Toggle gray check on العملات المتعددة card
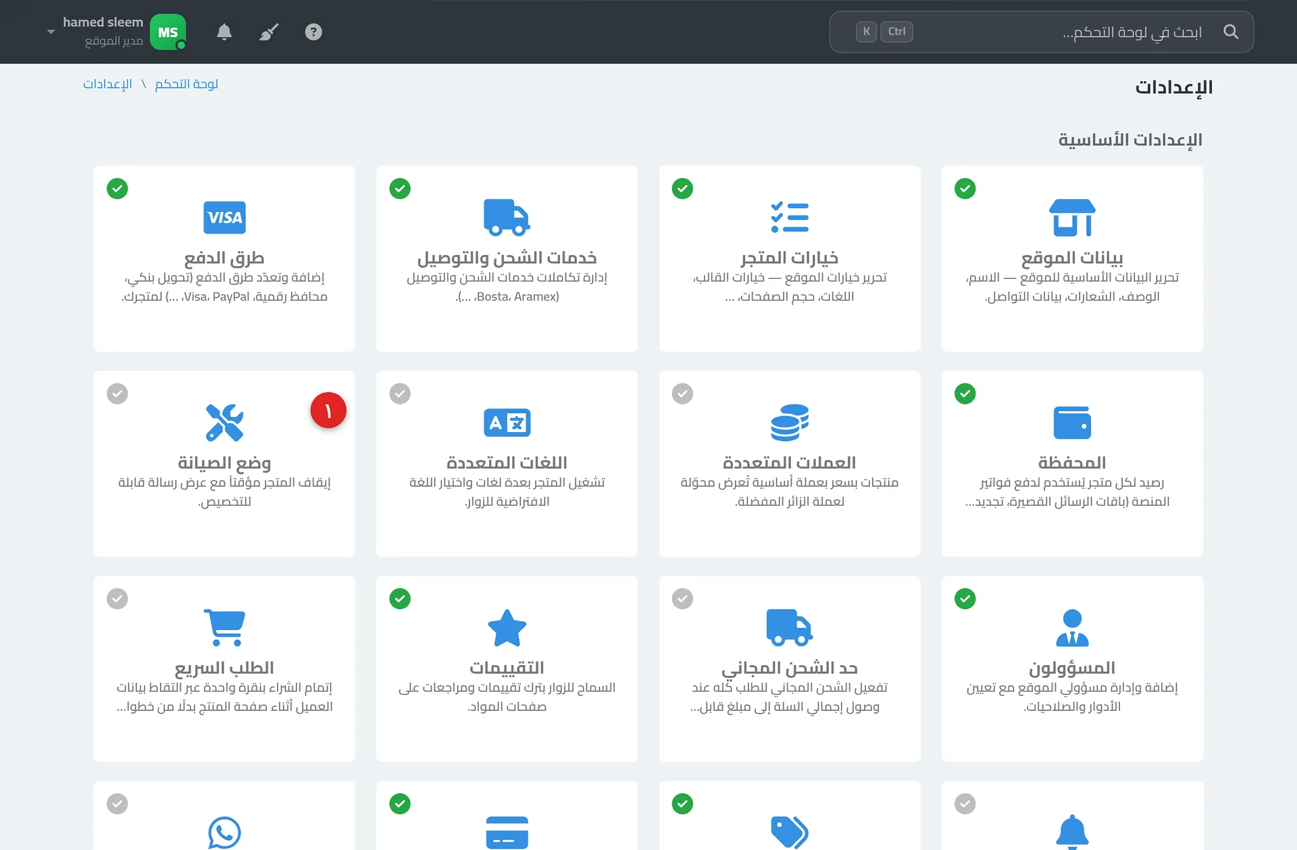The width and height of the screenshot is (1297, 850). tap(682, 394)
